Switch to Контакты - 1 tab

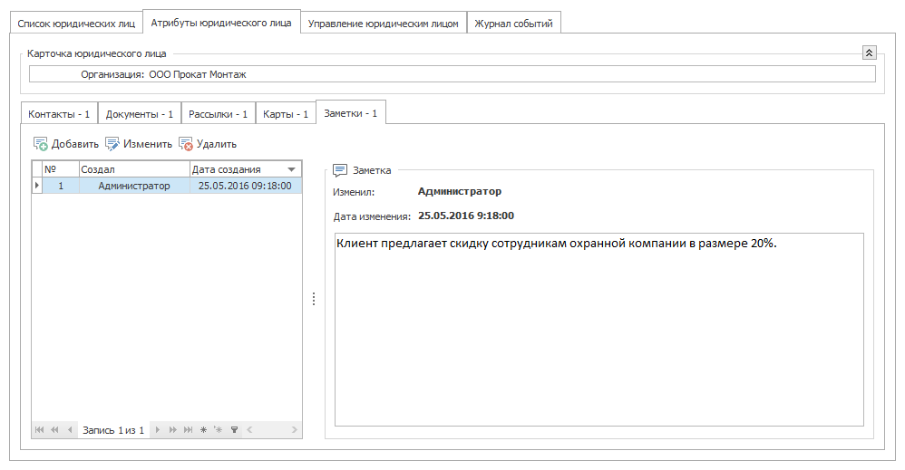click(x=59, y=114)
